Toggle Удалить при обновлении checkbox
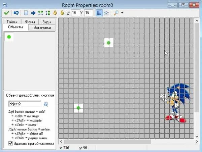The image size is (202, 152). [x=10, y=143]
